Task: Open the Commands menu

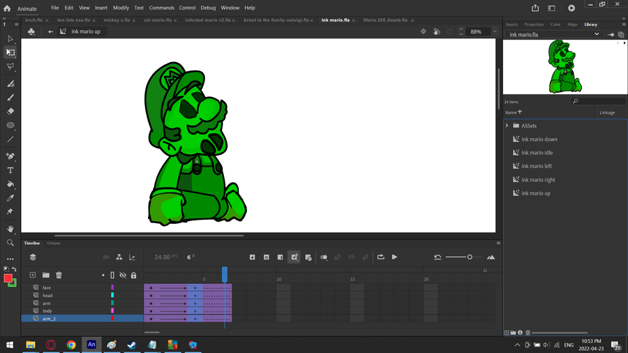Action: (161, 8)
